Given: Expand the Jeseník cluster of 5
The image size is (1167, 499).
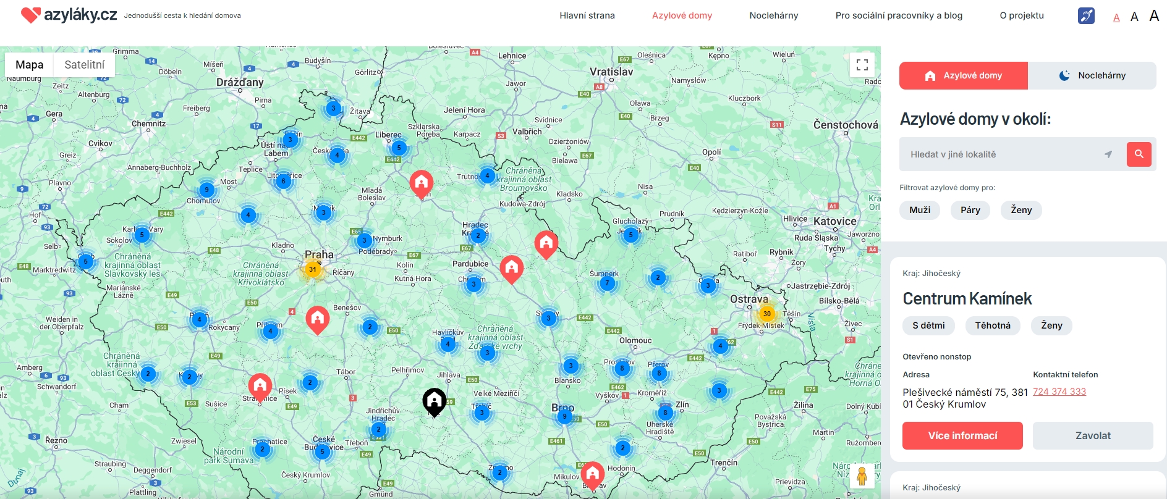Looking at the screenshot, I should click(630, 235).
